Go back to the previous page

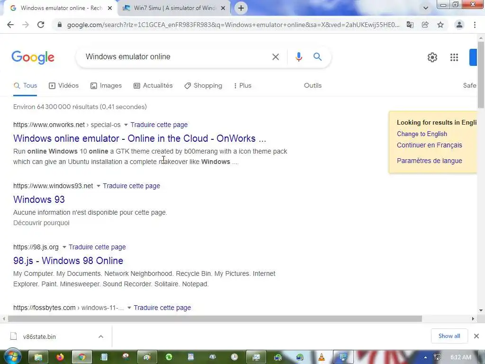(10, 25)
